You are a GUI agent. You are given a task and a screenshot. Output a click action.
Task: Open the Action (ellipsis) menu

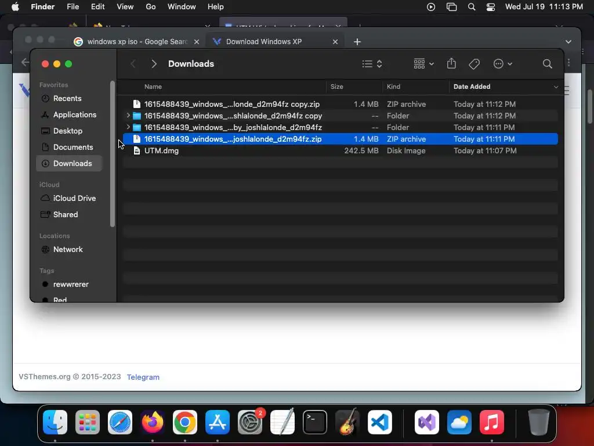tap(503, 64)
